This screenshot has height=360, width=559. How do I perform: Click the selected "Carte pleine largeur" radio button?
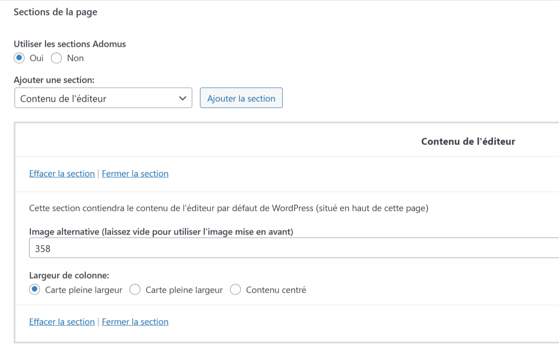[x=35, y=290]
